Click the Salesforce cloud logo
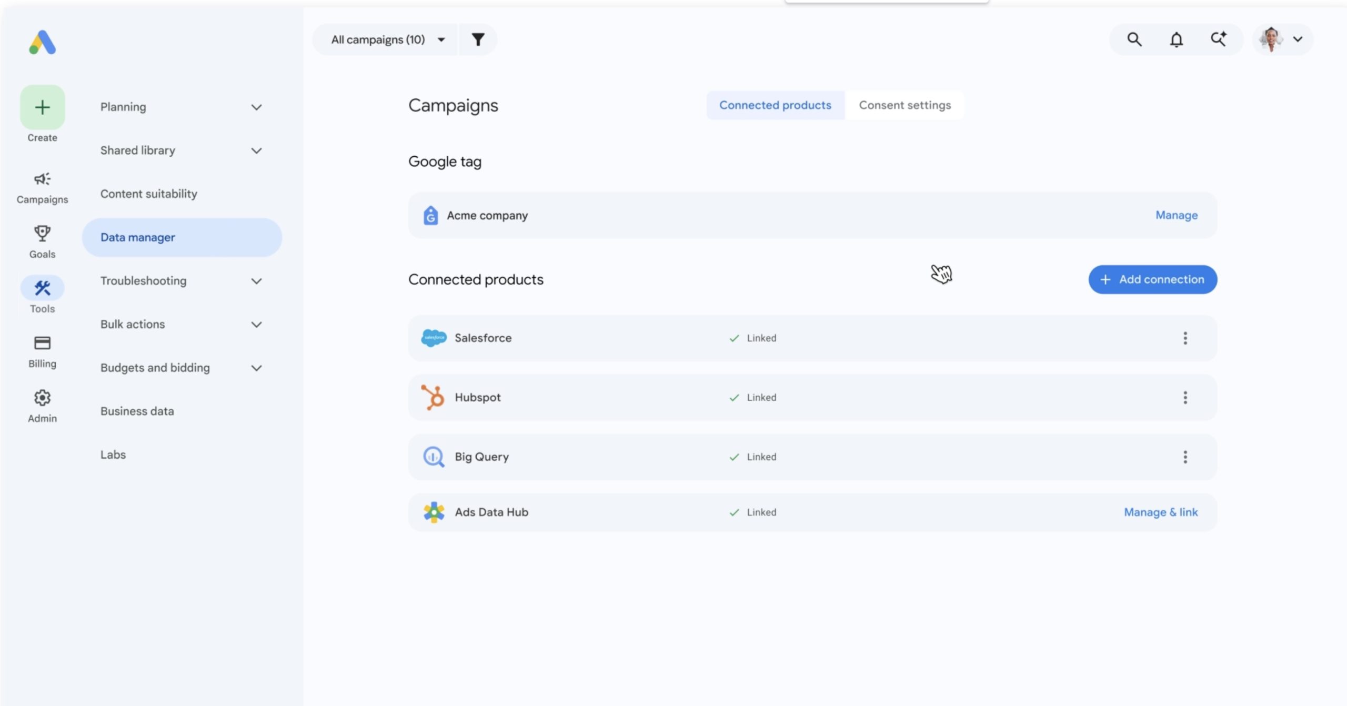Viewport: 1347px width, 706px height. click(x=434, y=338)
